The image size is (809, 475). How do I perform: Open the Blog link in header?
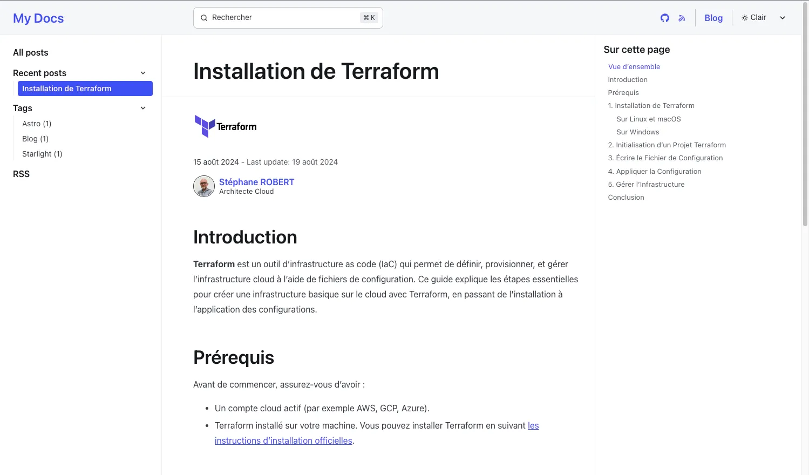pyautogui.click(x=713, y=18)
